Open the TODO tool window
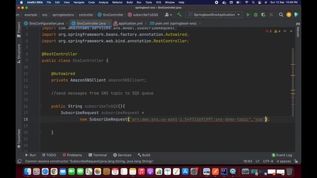The height and width of the screenshot is (178, 317). [49, 155]
